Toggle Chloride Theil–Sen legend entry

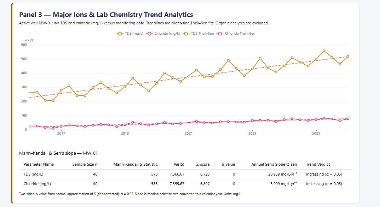236,34
